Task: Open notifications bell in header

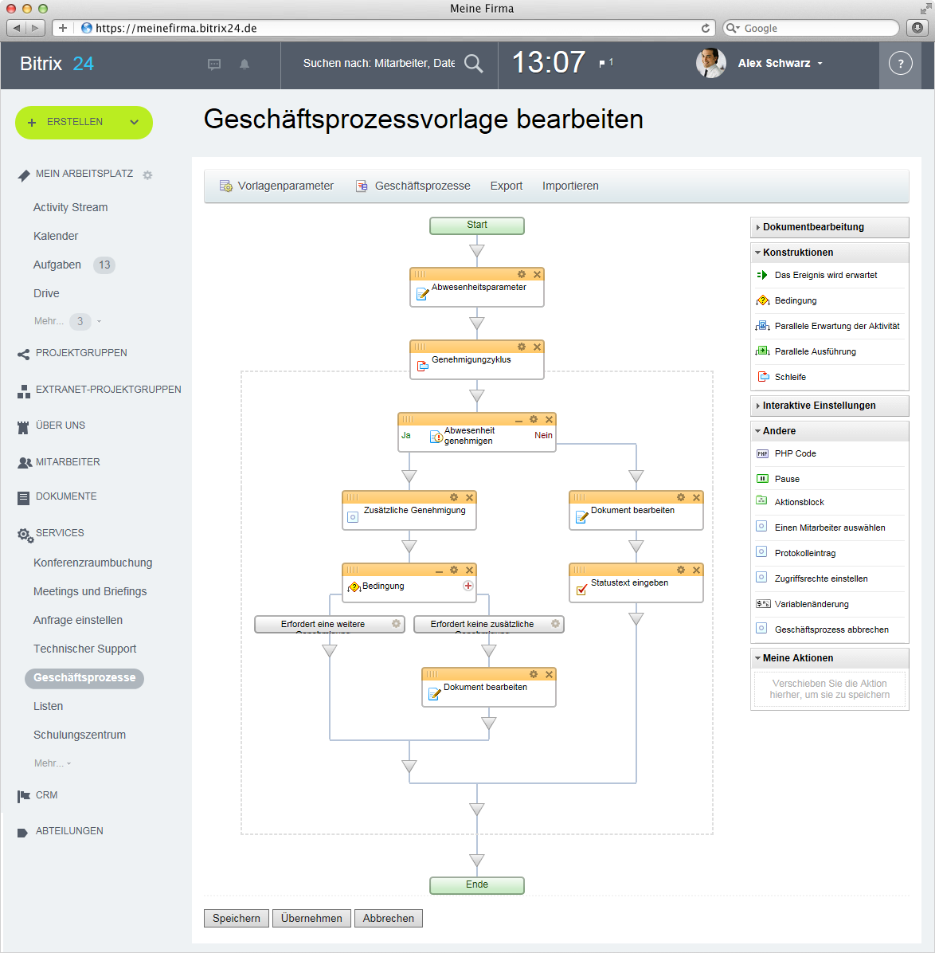Action: click(245, 64)
